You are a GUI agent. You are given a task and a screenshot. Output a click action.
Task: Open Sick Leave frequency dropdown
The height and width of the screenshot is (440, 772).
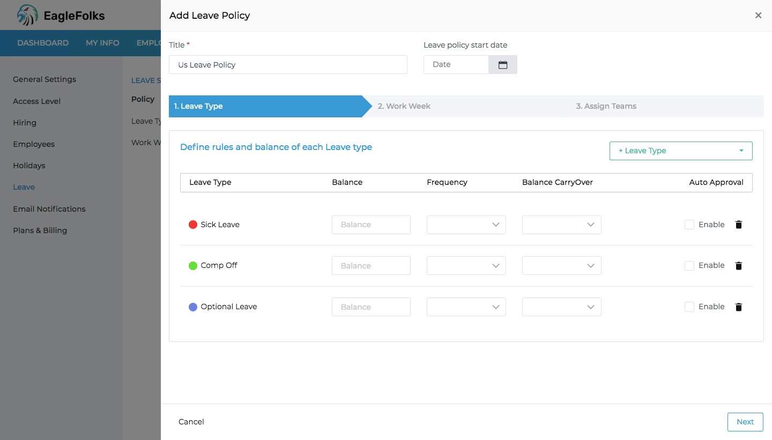coord(466,225)
